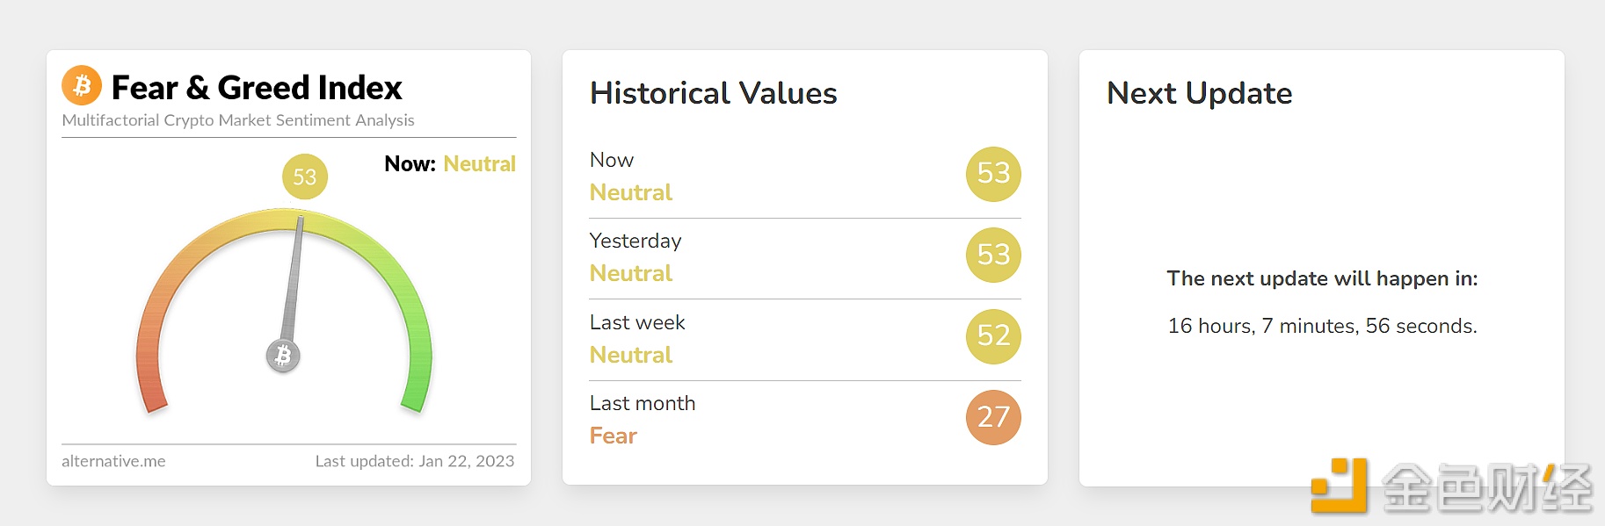Click the Historical Values heading

coord(714,93)
